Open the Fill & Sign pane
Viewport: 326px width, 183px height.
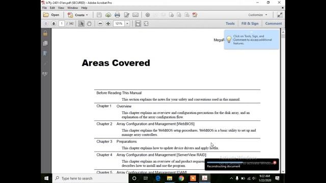pos(250,23)
